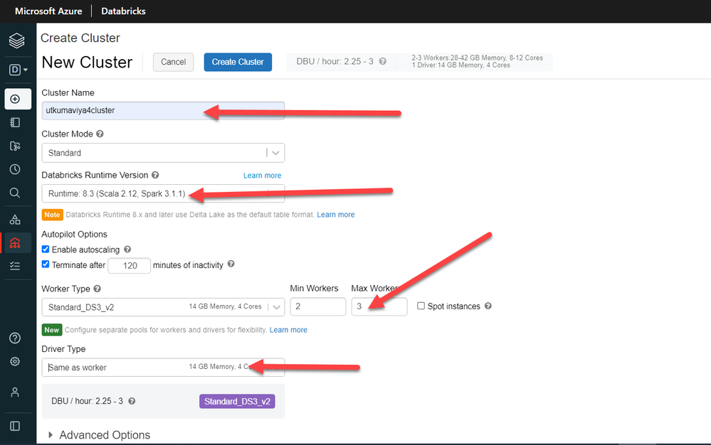
Task: Click help icon after minutes of inactivity
Action: coord(231,264)
